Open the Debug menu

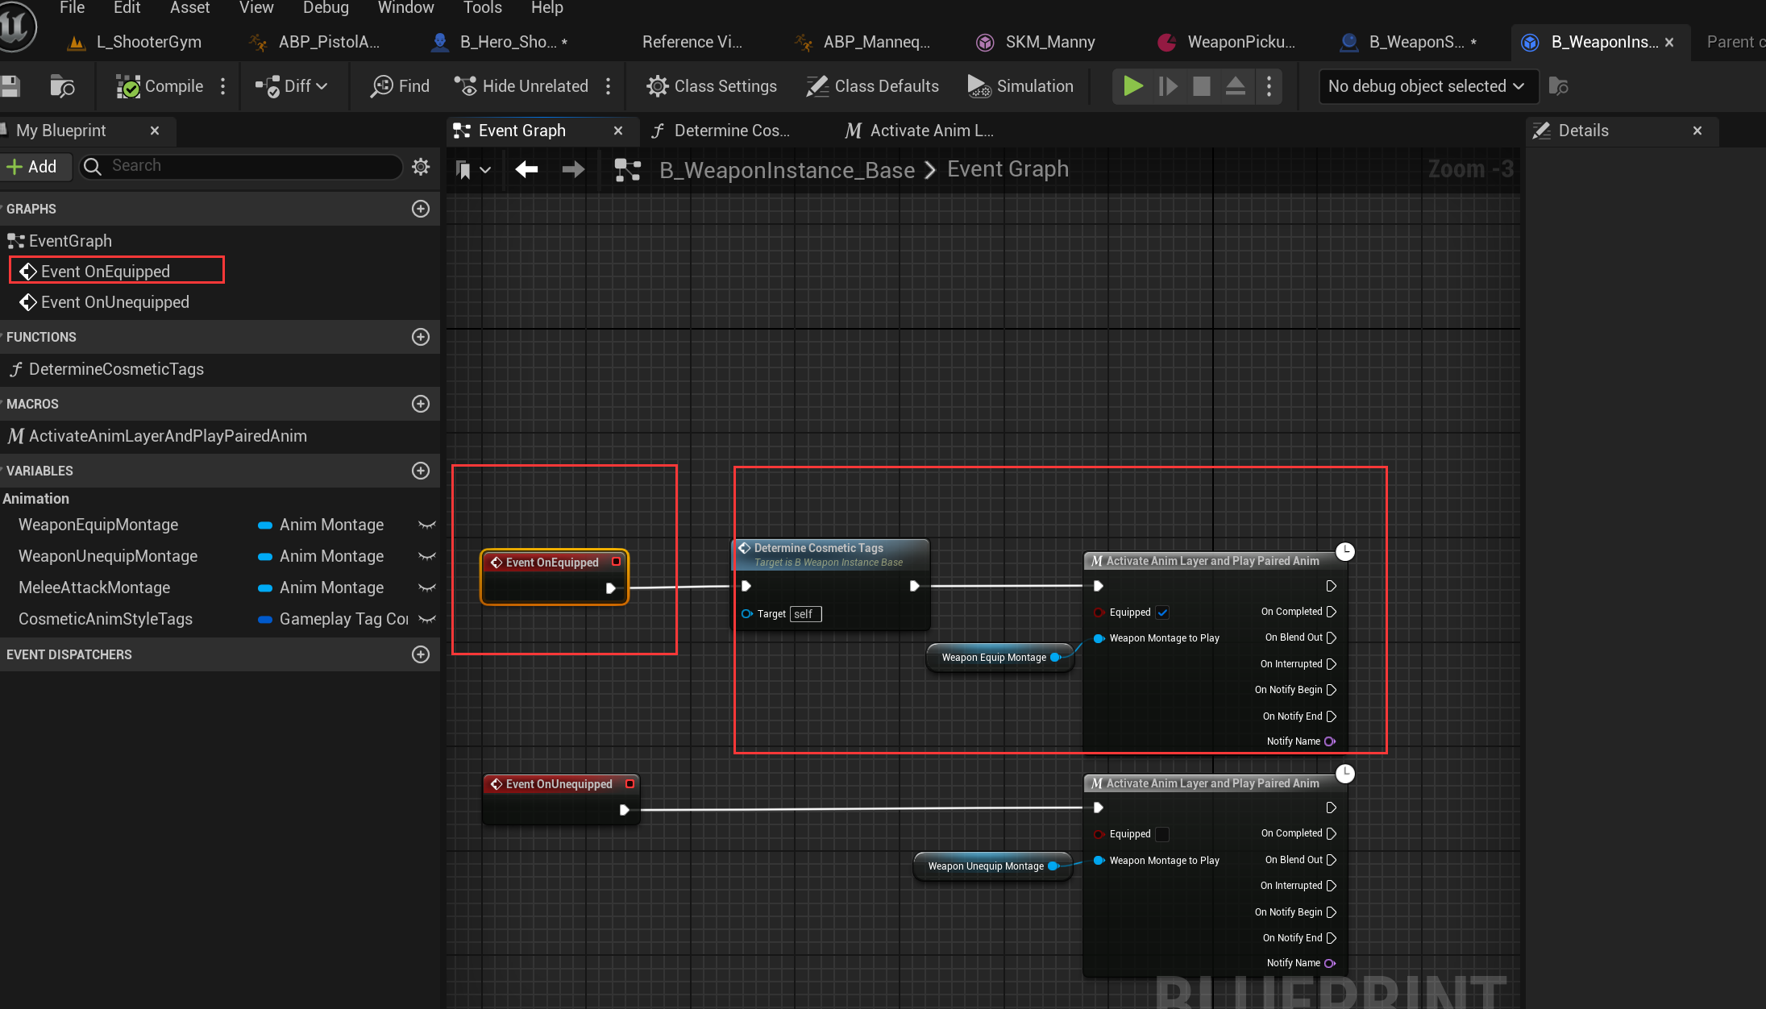coord(326,8)
